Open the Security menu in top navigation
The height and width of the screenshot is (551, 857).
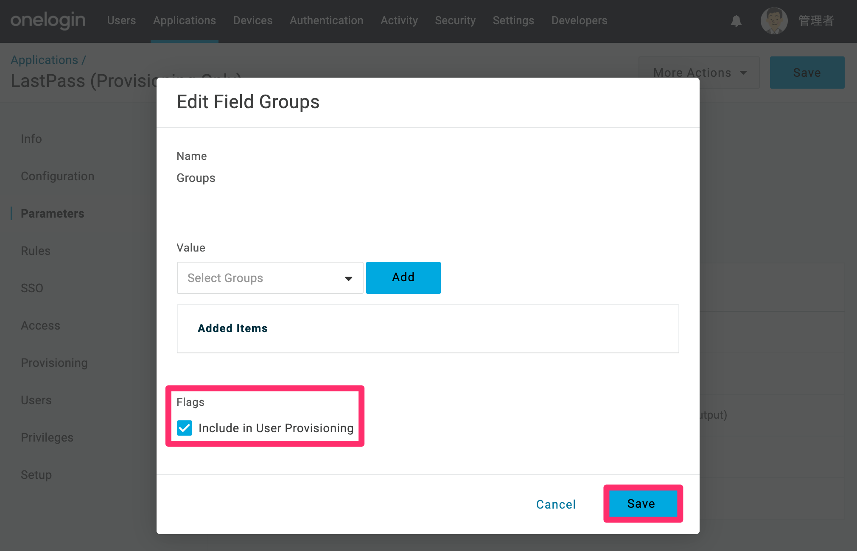[x=455, y=21]
